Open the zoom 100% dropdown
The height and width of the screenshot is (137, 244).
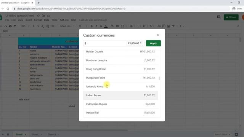tap(24, 26)
